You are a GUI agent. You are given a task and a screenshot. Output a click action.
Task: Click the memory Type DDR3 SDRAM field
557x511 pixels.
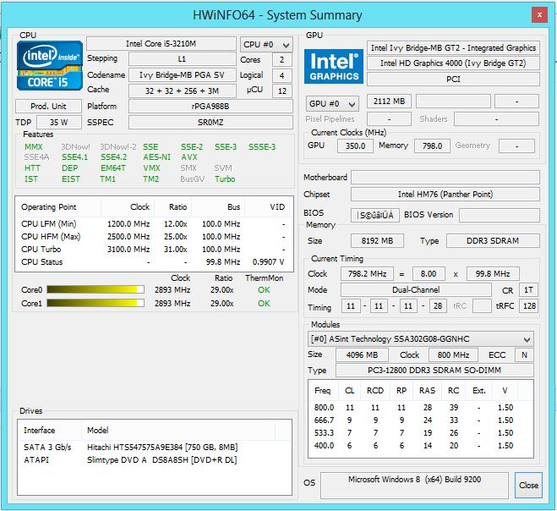(493, 241)
